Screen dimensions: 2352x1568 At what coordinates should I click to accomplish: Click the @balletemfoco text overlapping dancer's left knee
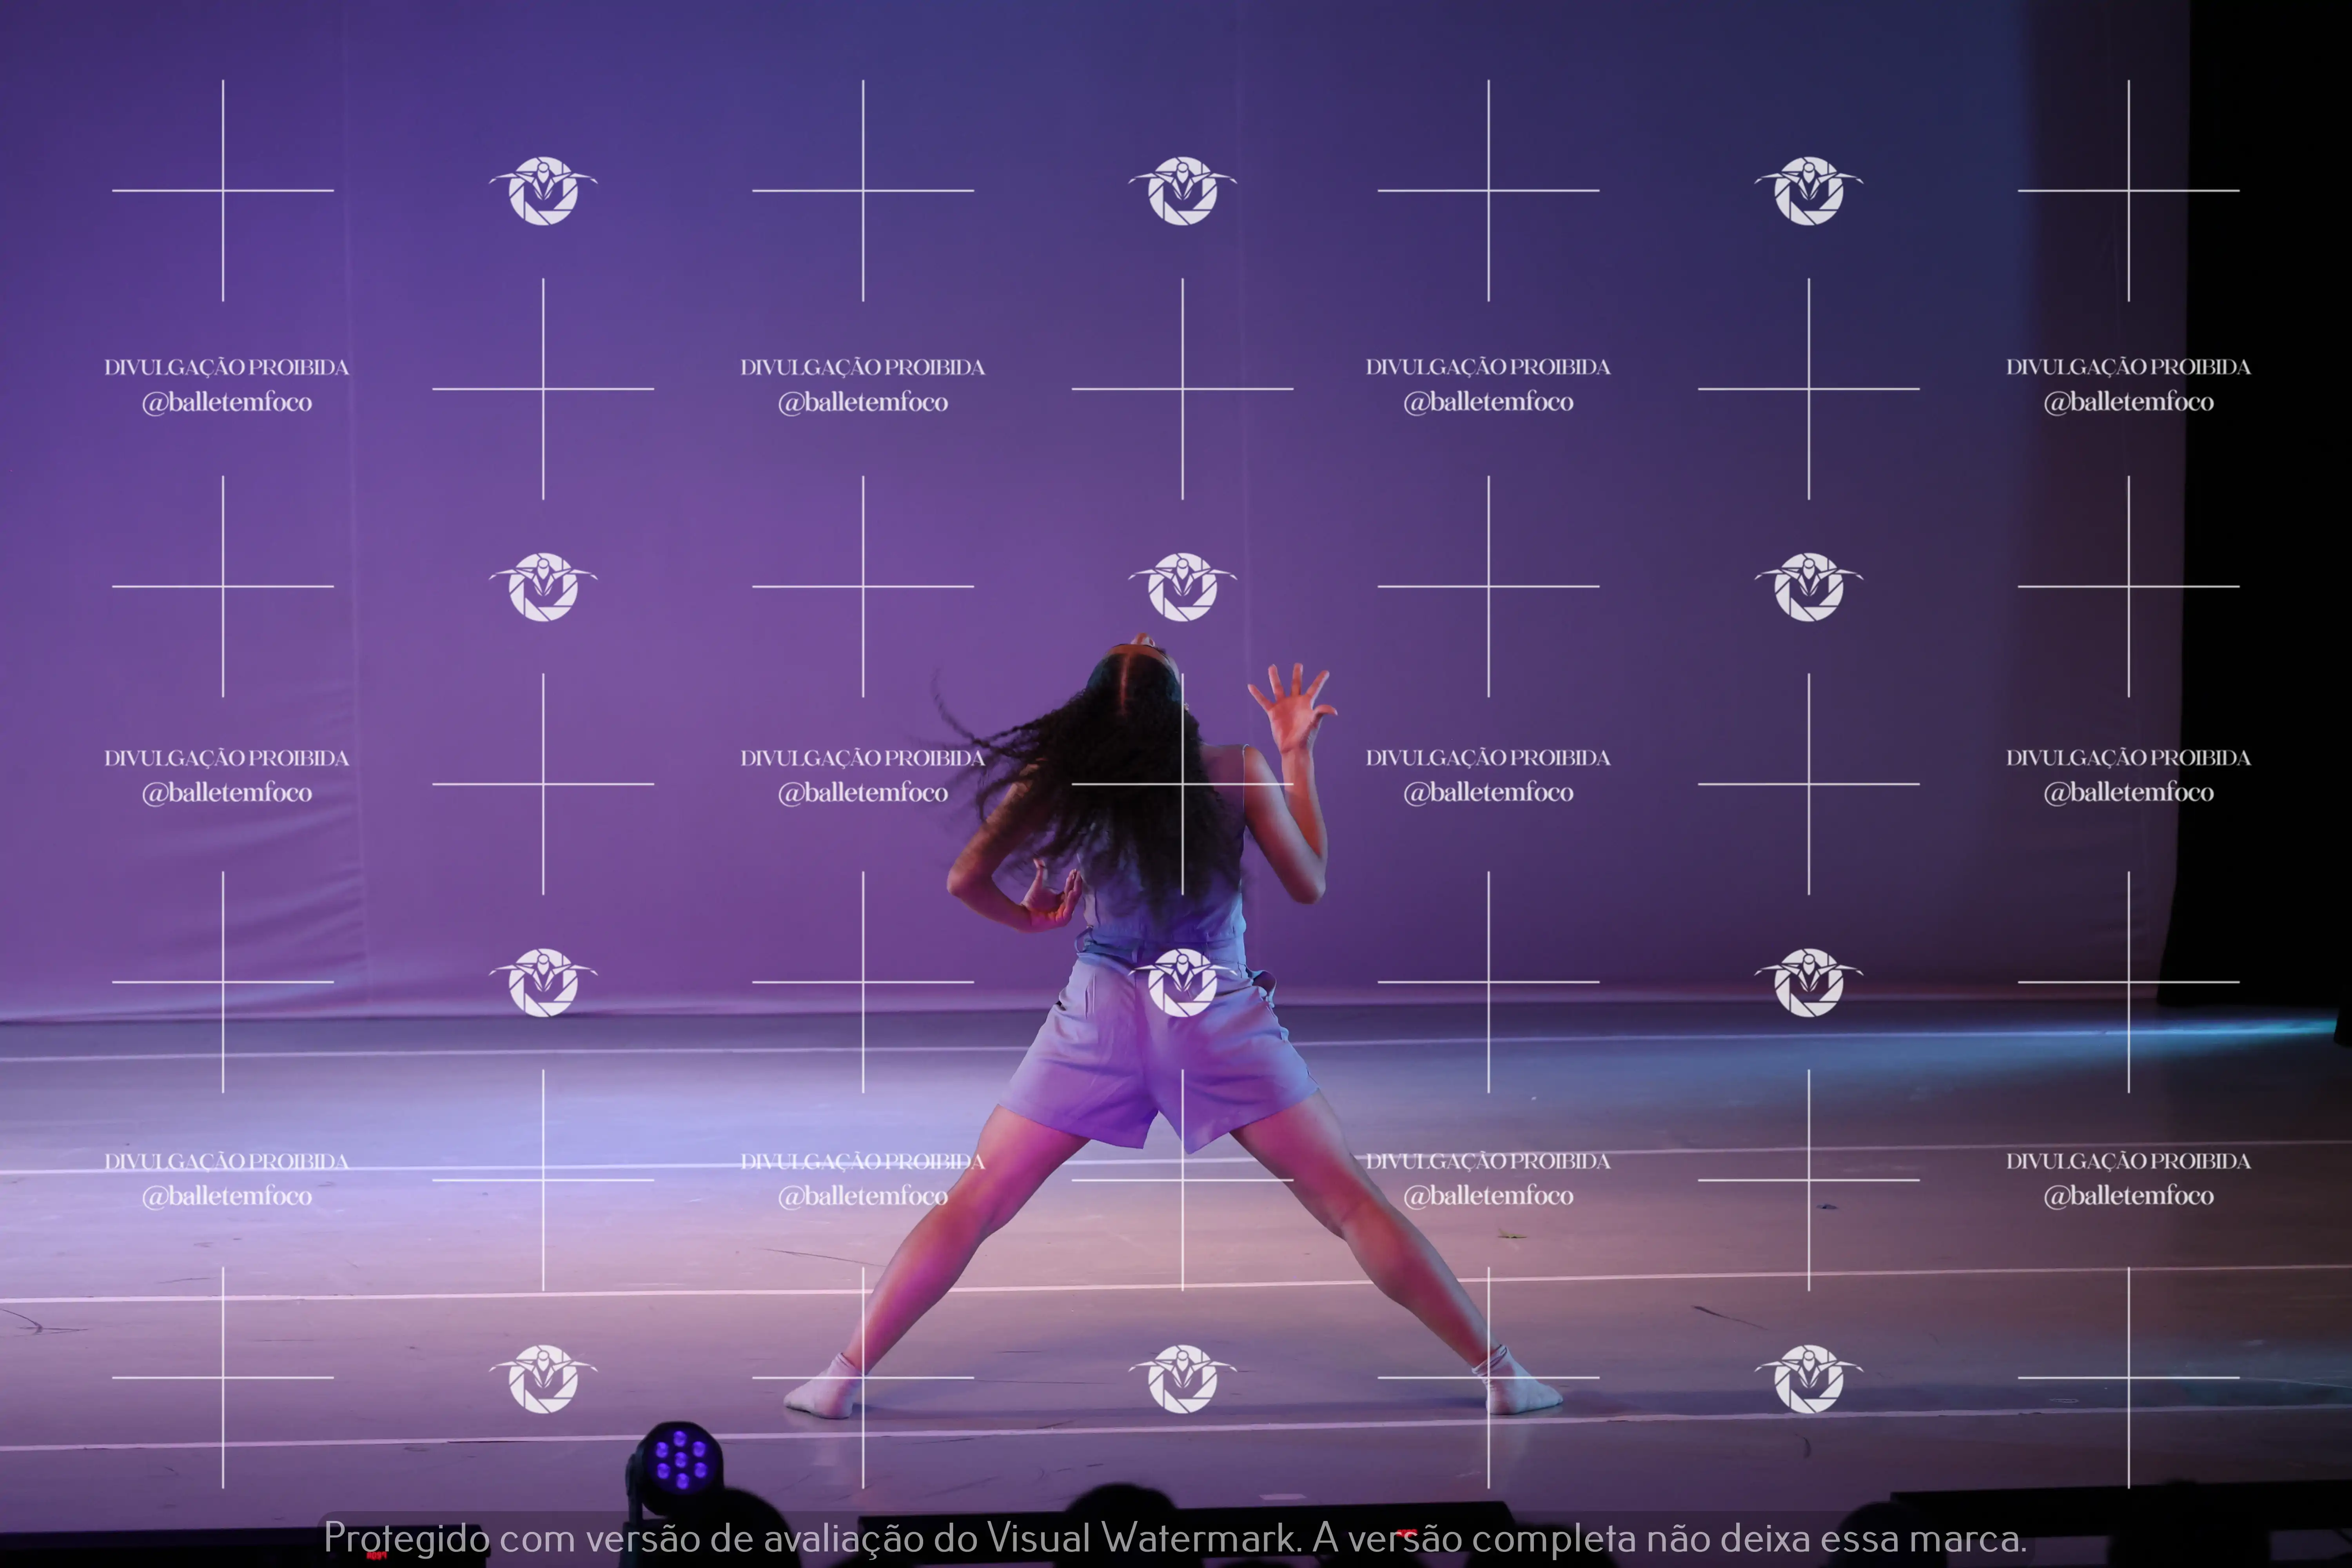(863, 1196)
